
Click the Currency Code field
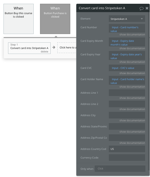[127, 158]
